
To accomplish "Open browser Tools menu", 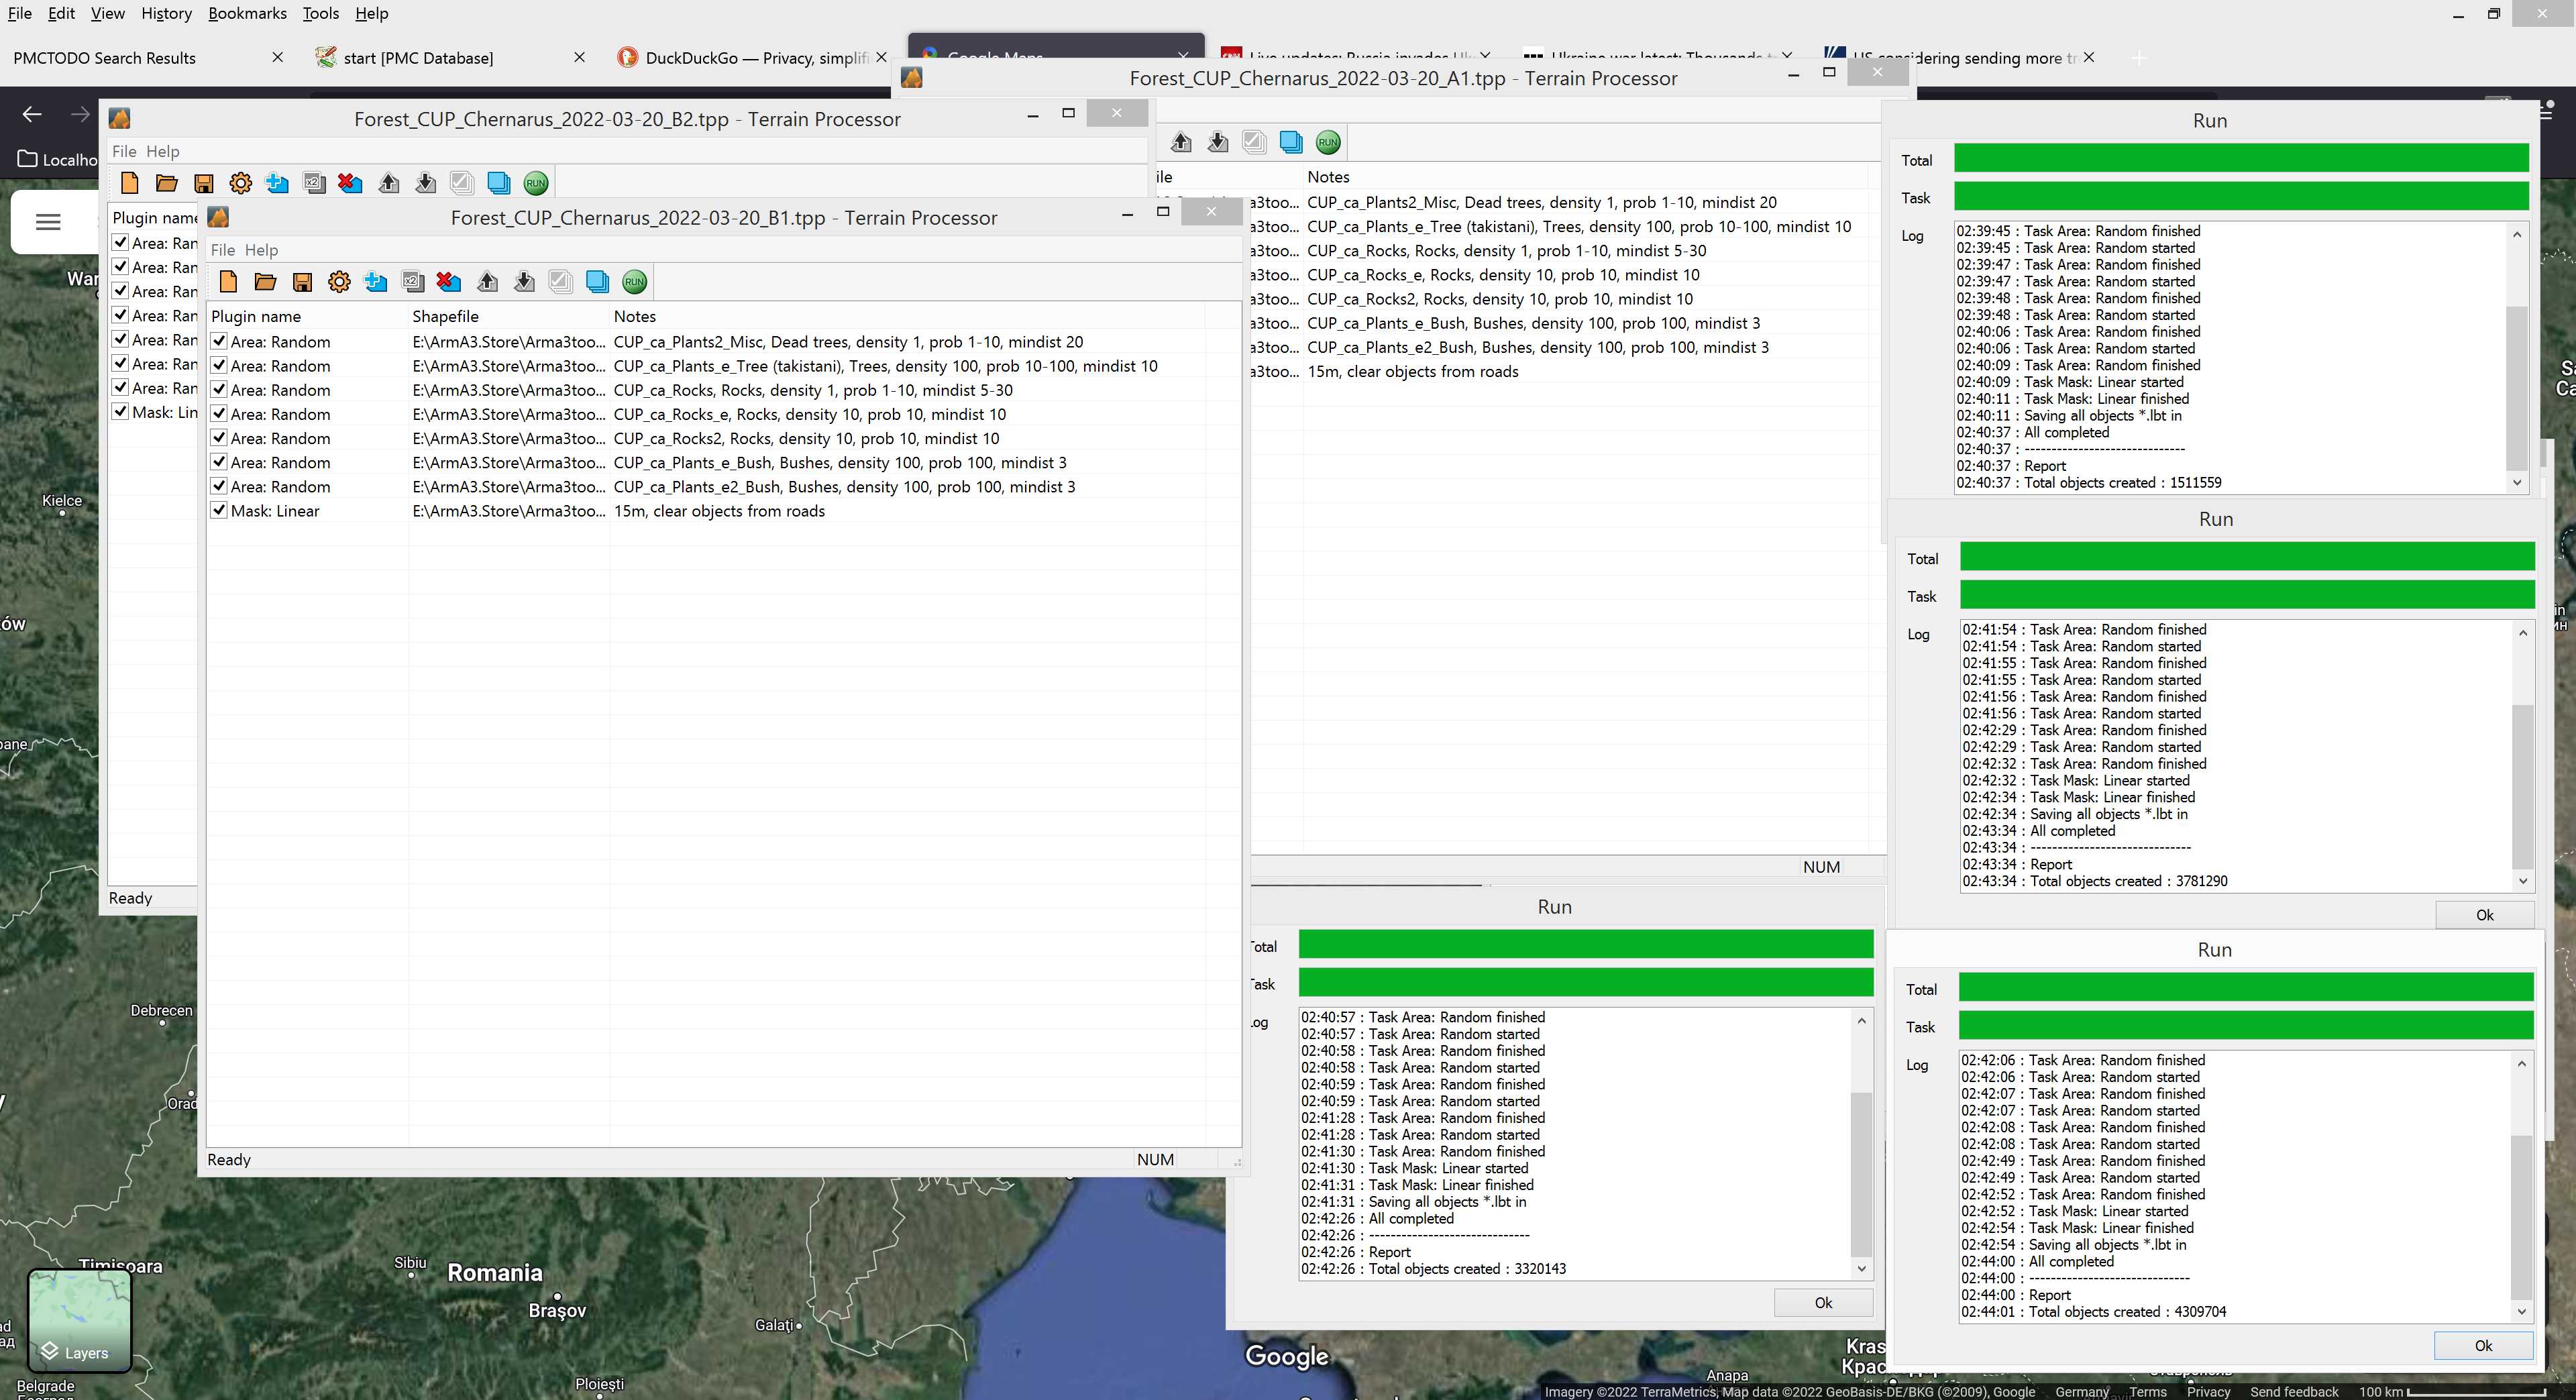I will [x=320, y=13].
